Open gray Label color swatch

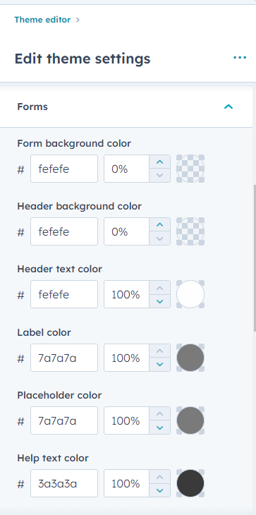pyautogui.click(x=190, y=358)
